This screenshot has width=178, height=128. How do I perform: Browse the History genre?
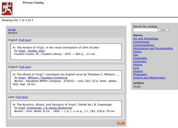click(138, 65)
